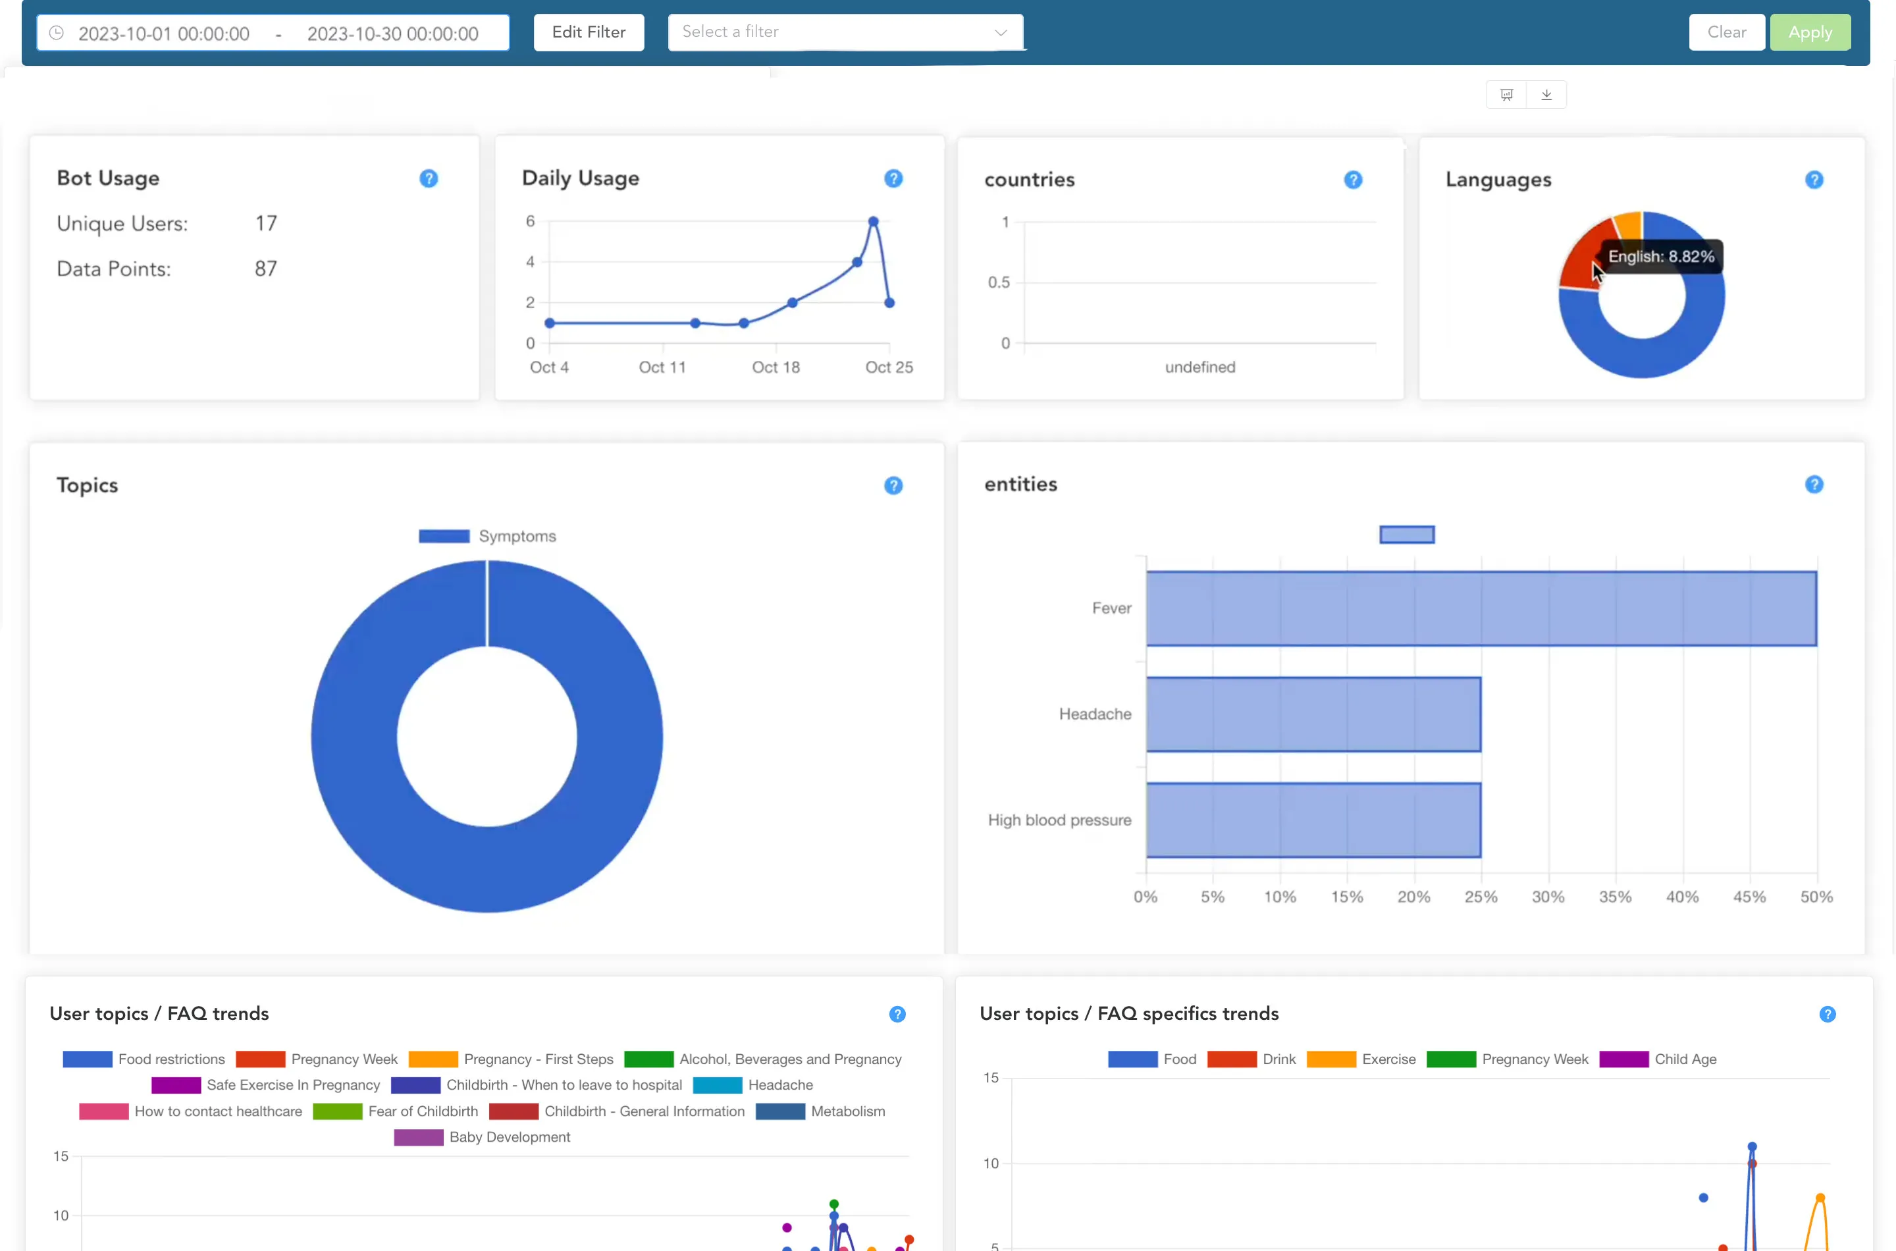This screenshot has width=1896, height=1251.
Task: Open the Select a filter dropdown
Action: (829, 33)
